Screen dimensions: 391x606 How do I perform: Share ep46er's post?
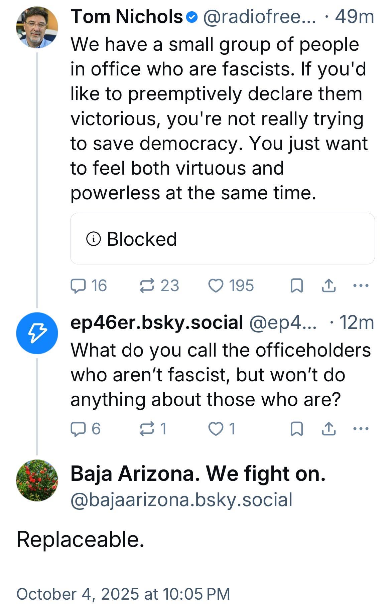click(x=329, y=429)
